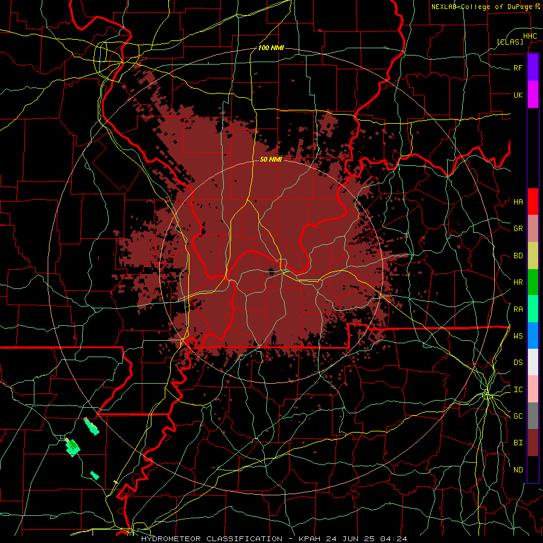
Task: Click the BD yellow-olive legend color block
Action: pyautogui.click(x=533, y=255)
